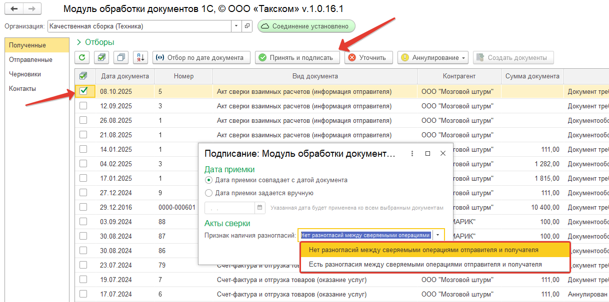Click the forward navigation arrow
Viewport: 609px width, 302px height.
(31, 9)
